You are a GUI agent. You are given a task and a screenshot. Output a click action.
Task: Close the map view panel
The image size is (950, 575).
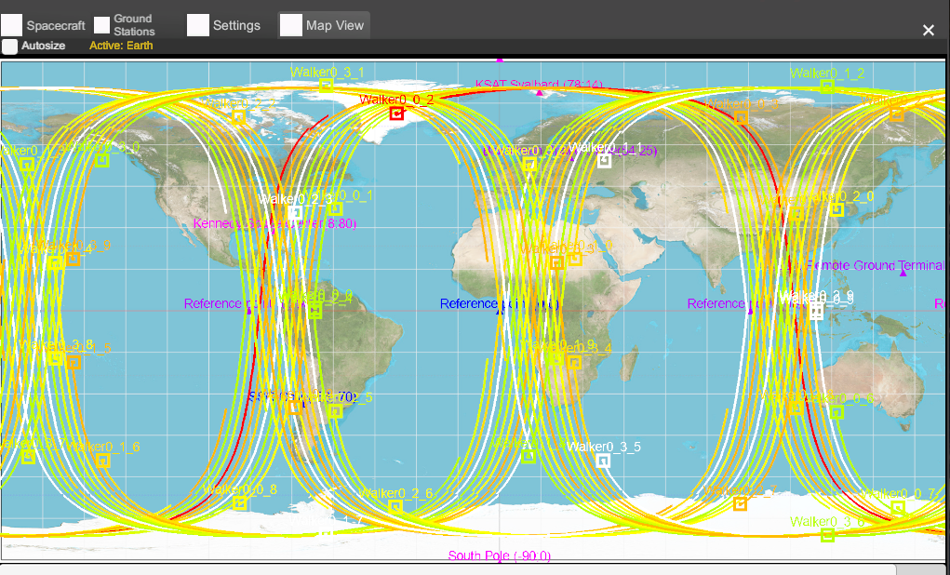(x=928, y=31)
